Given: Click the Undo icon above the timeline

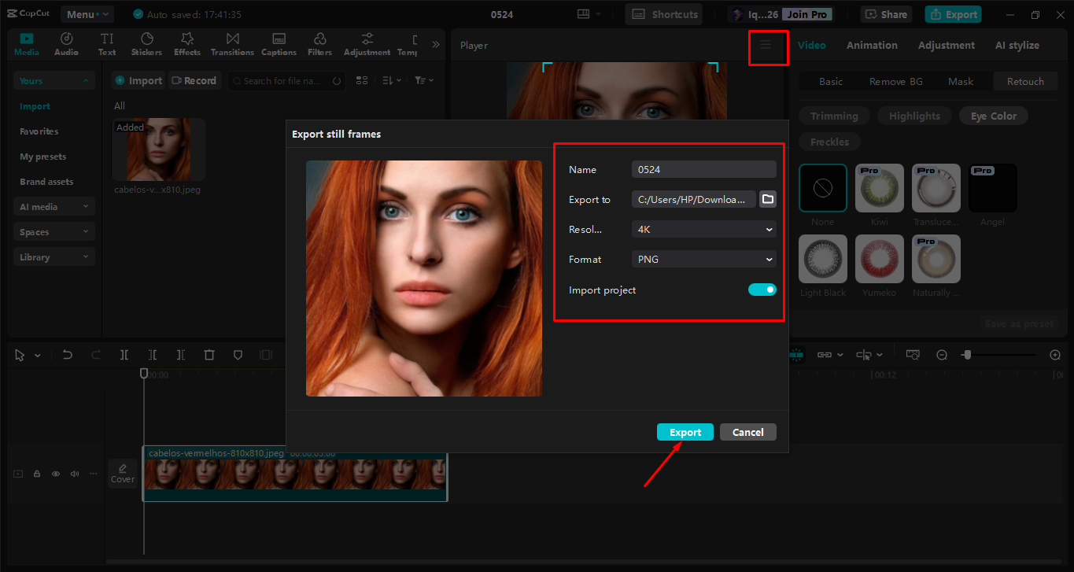Looking at the screenshot, I should (x=67, y=355).
